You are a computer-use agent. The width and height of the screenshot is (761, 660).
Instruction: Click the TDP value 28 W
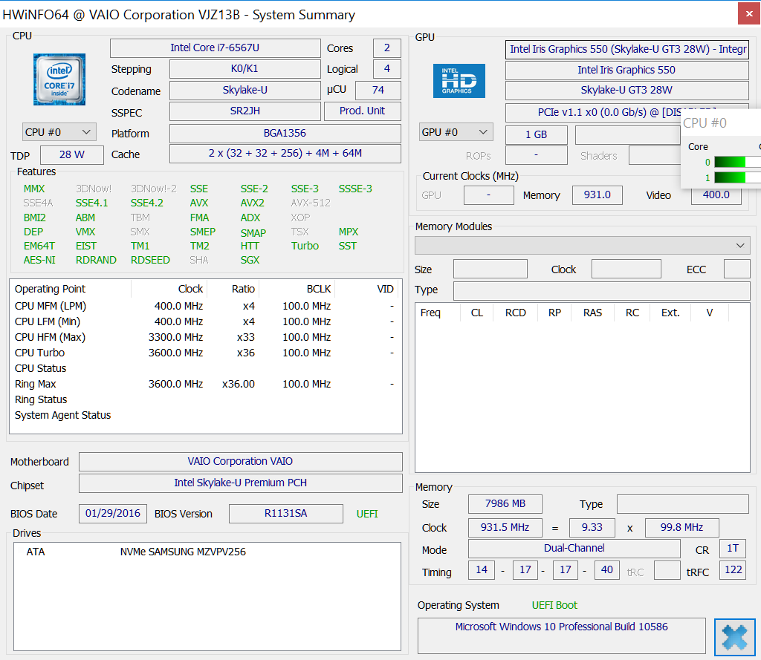click(72, 154)
